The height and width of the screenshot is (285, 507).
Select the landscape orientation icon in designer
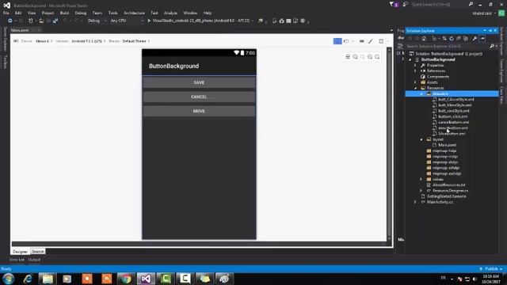point(346,41)
